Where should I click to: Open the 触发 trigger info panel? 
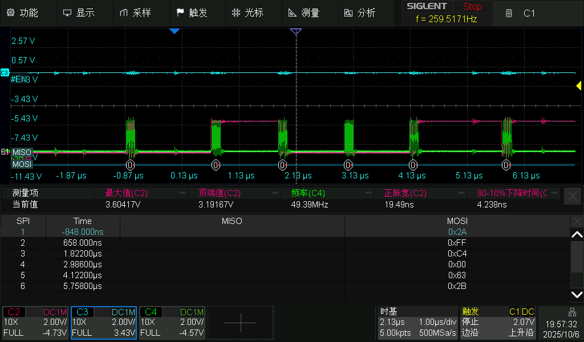(498, 322)
